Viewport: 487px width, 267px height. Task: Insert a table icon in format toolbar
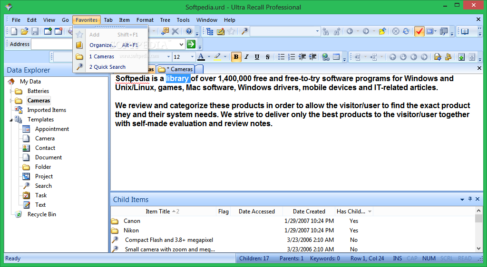click(x=336, y=57)
